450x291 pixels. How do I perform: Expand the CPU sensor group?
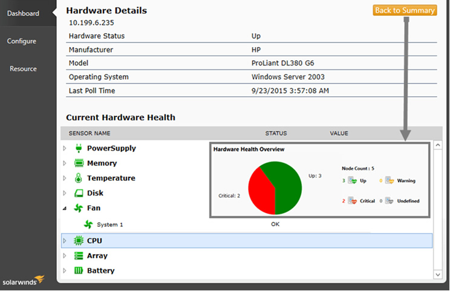pos(65,241)
